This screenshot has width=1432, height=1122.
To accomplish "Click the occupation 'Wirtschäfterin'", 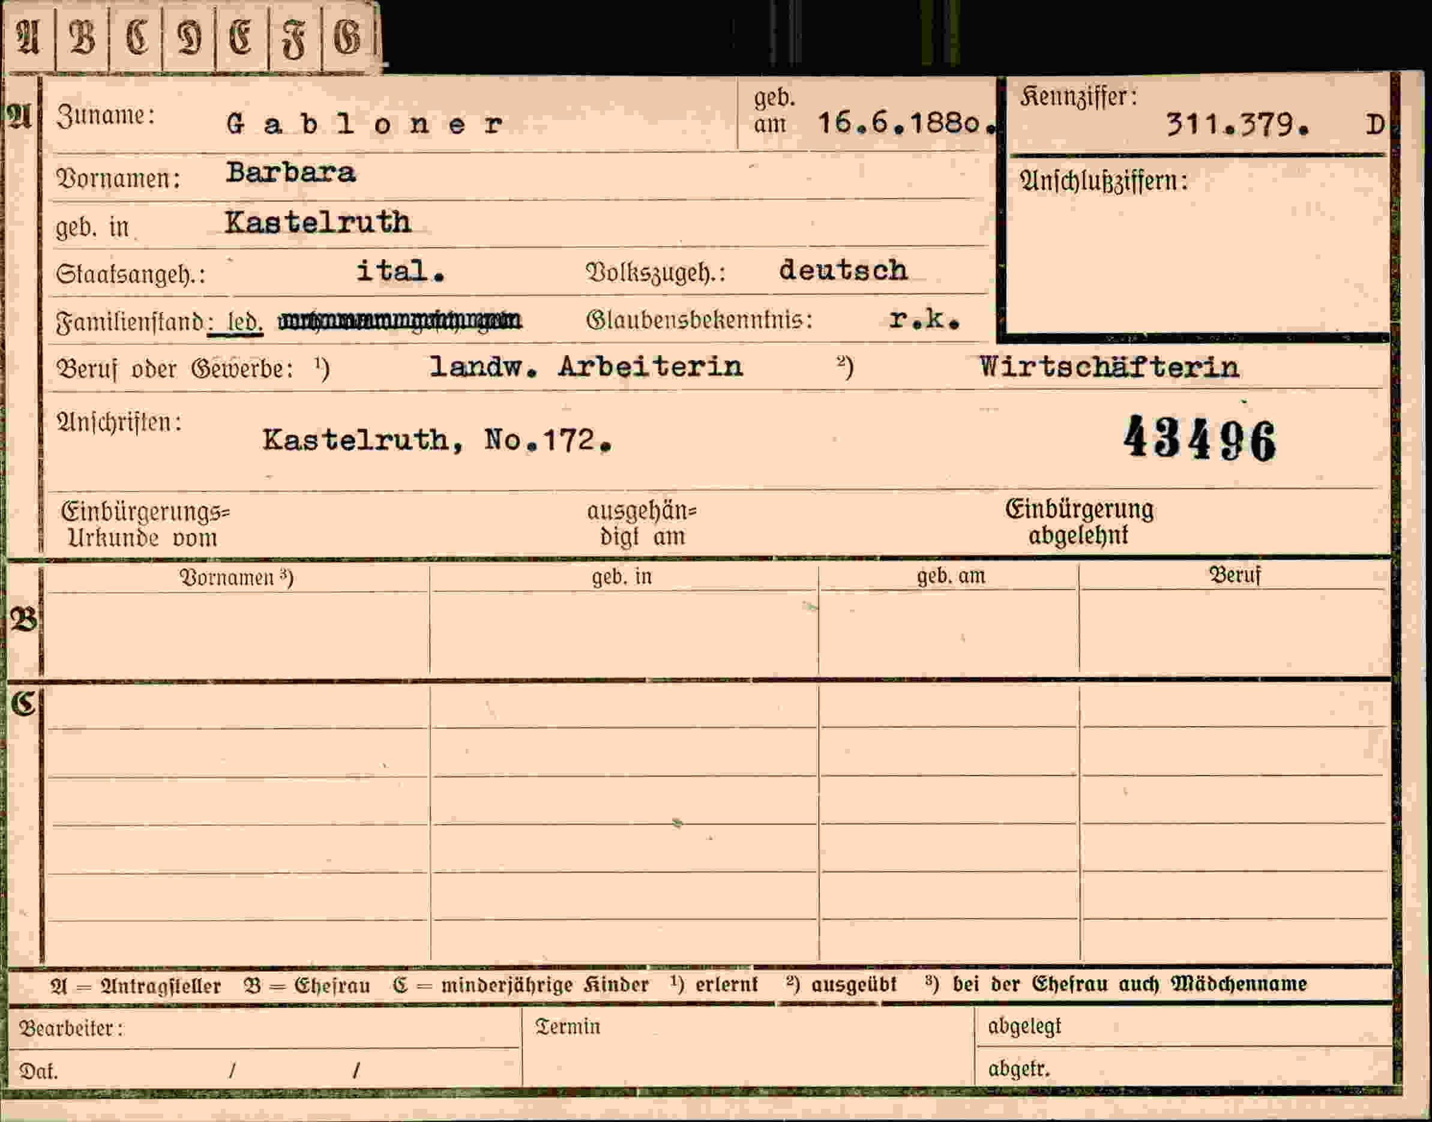I will [1109, 367].
